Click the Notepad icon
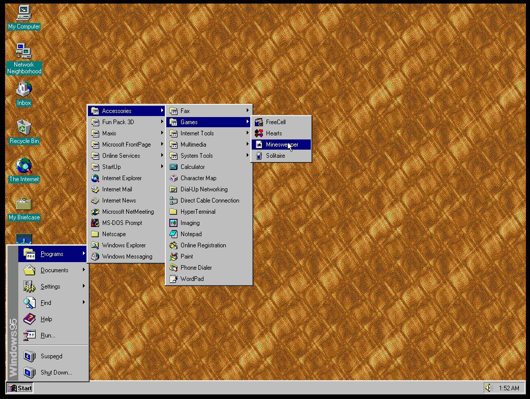530x399 pixels. 173,234
